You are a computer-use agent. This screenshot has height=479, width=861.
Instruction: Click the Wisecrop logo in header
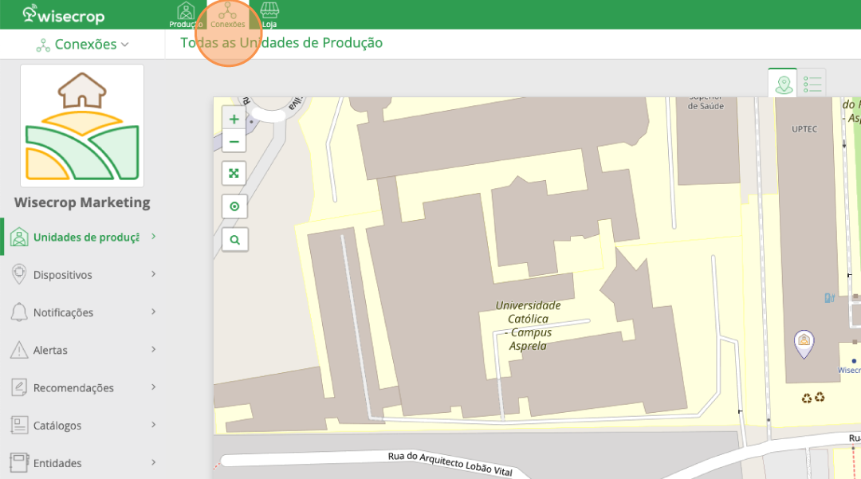[x=63, y=14]
